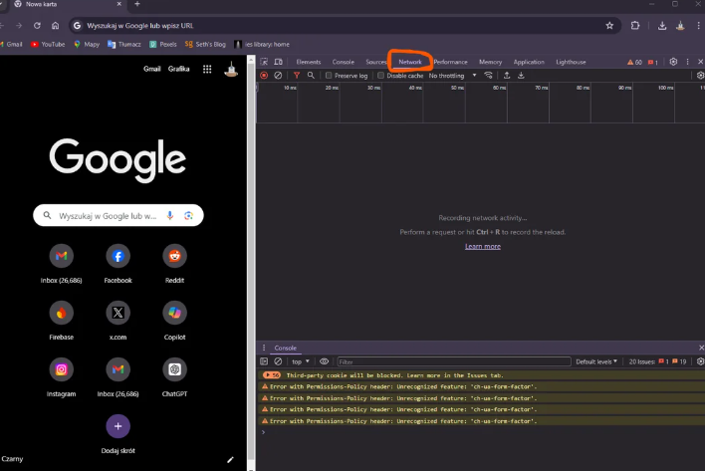Open Network panel settings gear
The image size is (705, 471).
coord(700,75)
